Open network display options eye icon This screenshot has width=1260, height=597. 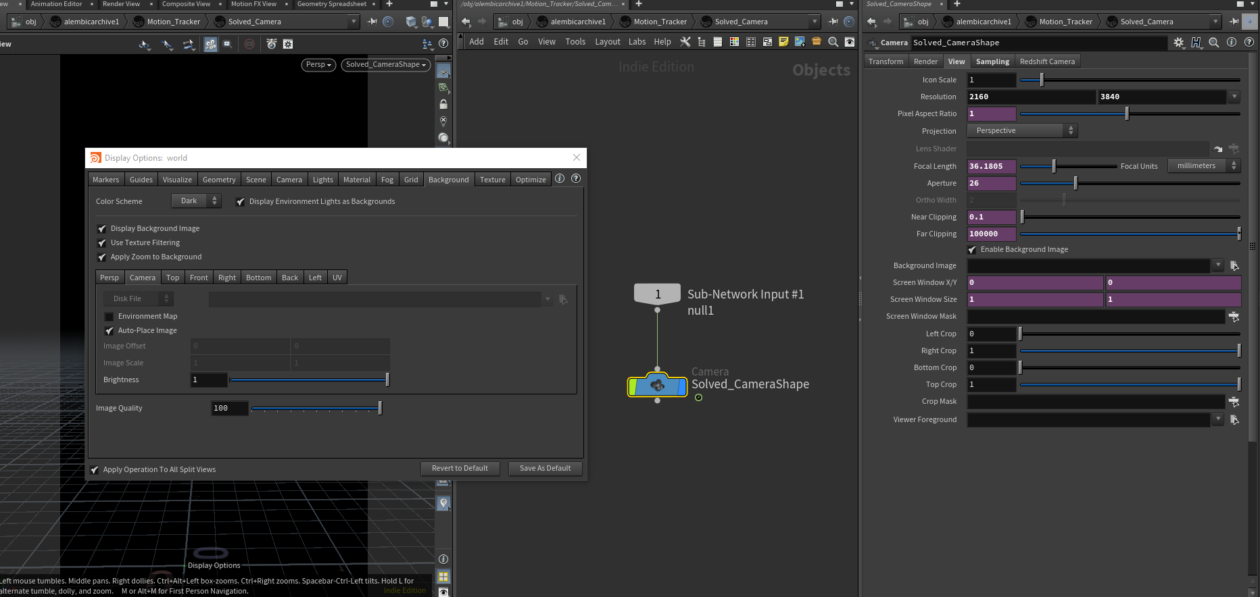tap(850, 42)
